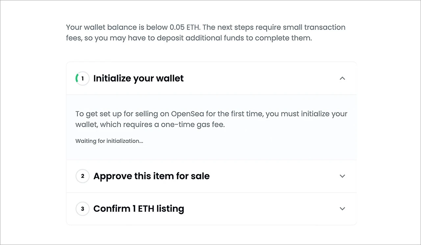
Task: Expand the Approve this item for sale chevron
Action: point(342,176)
